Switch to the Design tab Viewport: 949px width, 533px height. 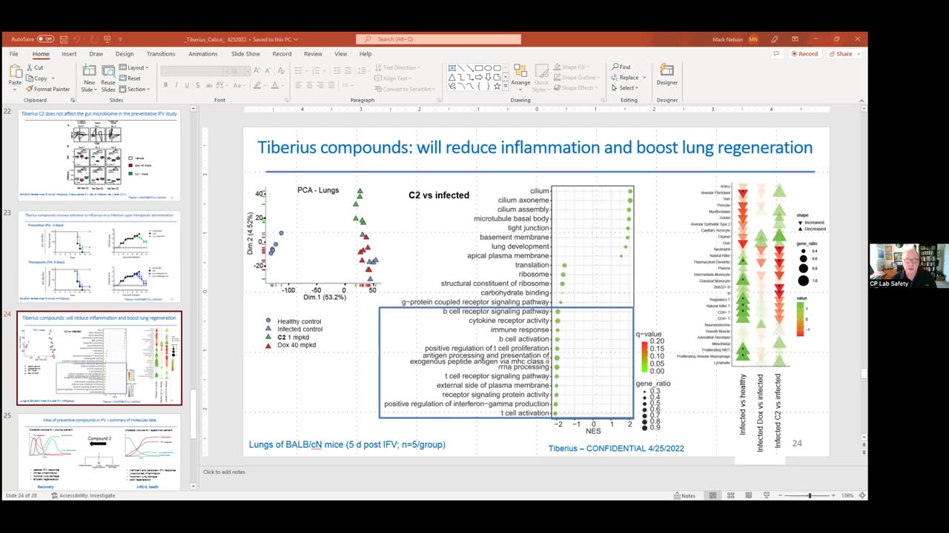point(125,54)
